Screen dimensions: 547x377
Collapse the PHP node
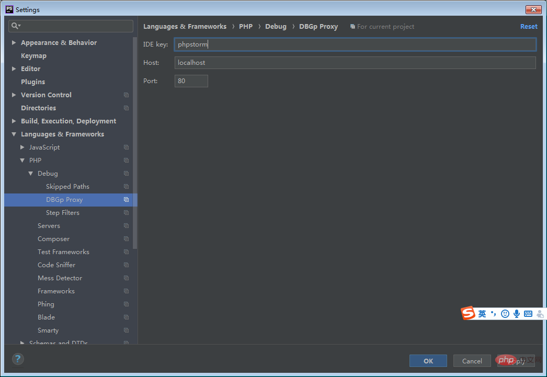22,161
